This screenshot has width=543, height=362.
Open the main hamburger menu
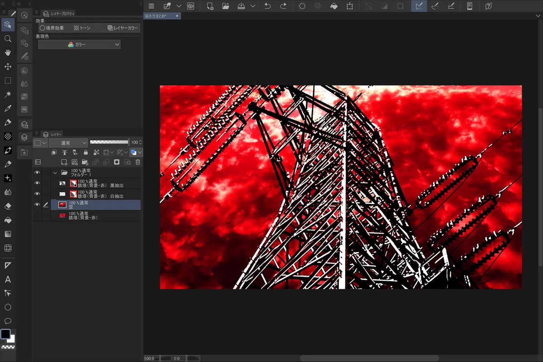point(151,6)
